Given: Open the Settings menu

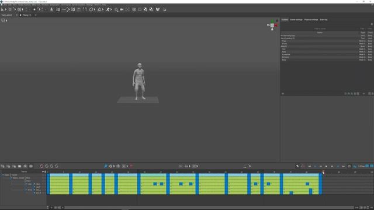Looking at the screenshot, I should [89, 5].
